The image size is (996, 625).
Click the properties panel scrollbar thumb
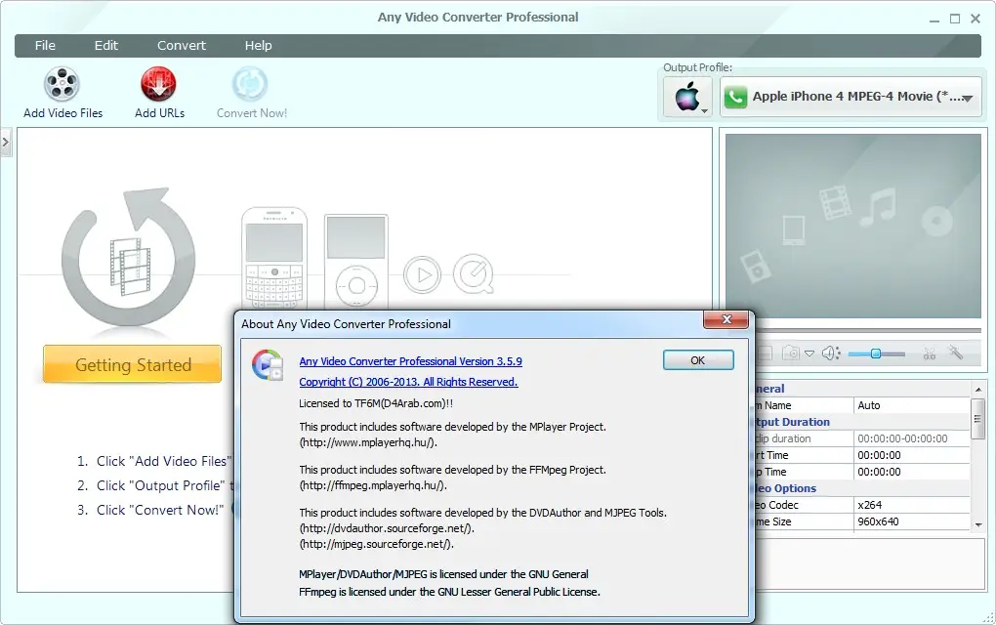(x=978, y=419)
